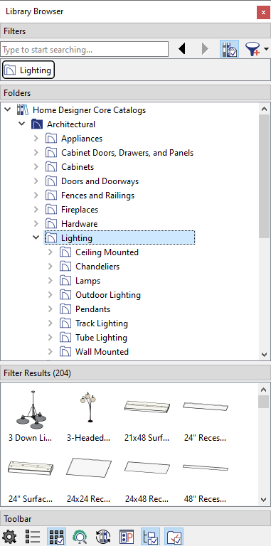Select the Hardware tree item label
The width and height of the screenshot is (271, 546).
click(x=80, y=224)
